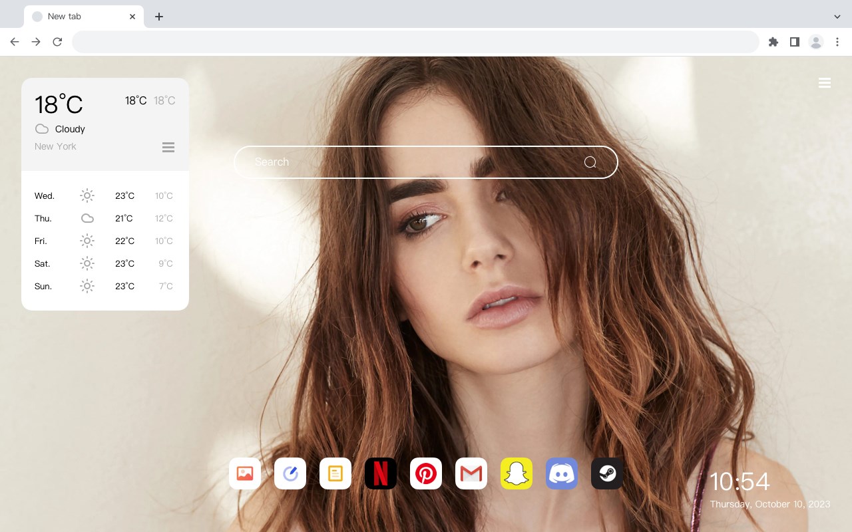Open a new tab with the plus button
Image resolution: width=852 pixels, height=532 pixels.
point(158,17)
